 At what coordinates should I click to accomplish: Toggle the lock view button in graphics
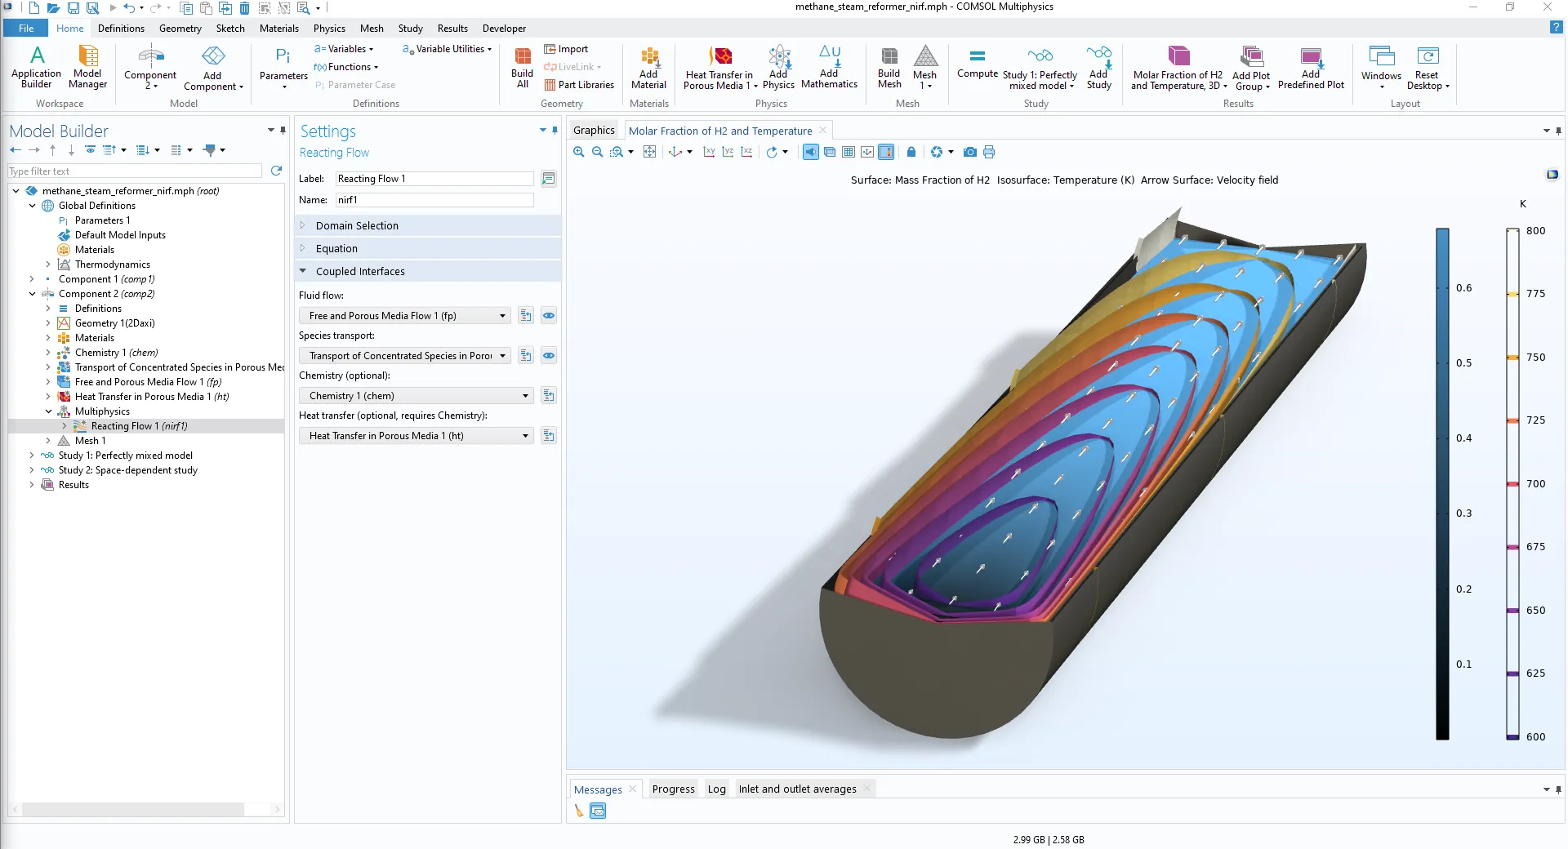[911, 152]
